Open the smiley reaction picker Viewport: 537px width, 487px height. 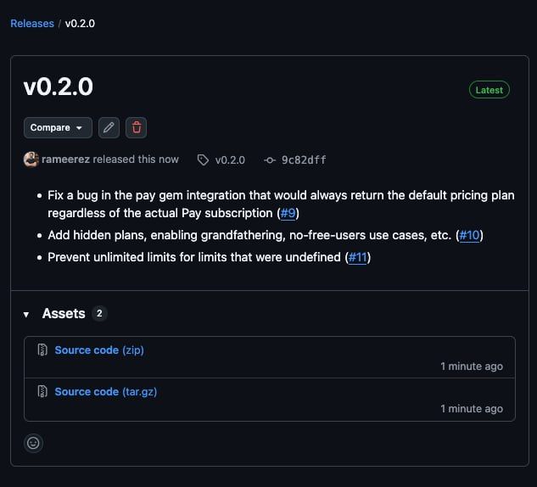(33, 442)
